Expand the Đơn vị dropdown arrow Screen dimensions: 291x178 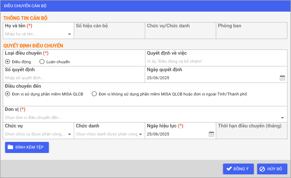click(x=282, y=118)
